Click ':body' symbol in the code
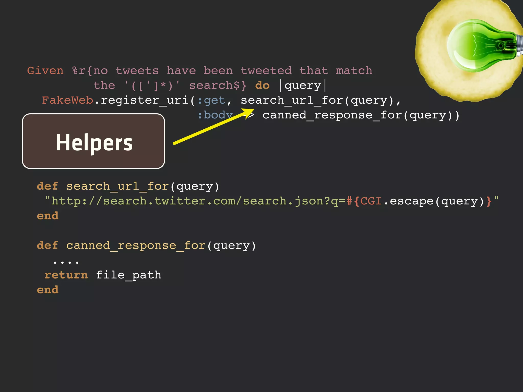The image size is (523, 392). [215, 115]
